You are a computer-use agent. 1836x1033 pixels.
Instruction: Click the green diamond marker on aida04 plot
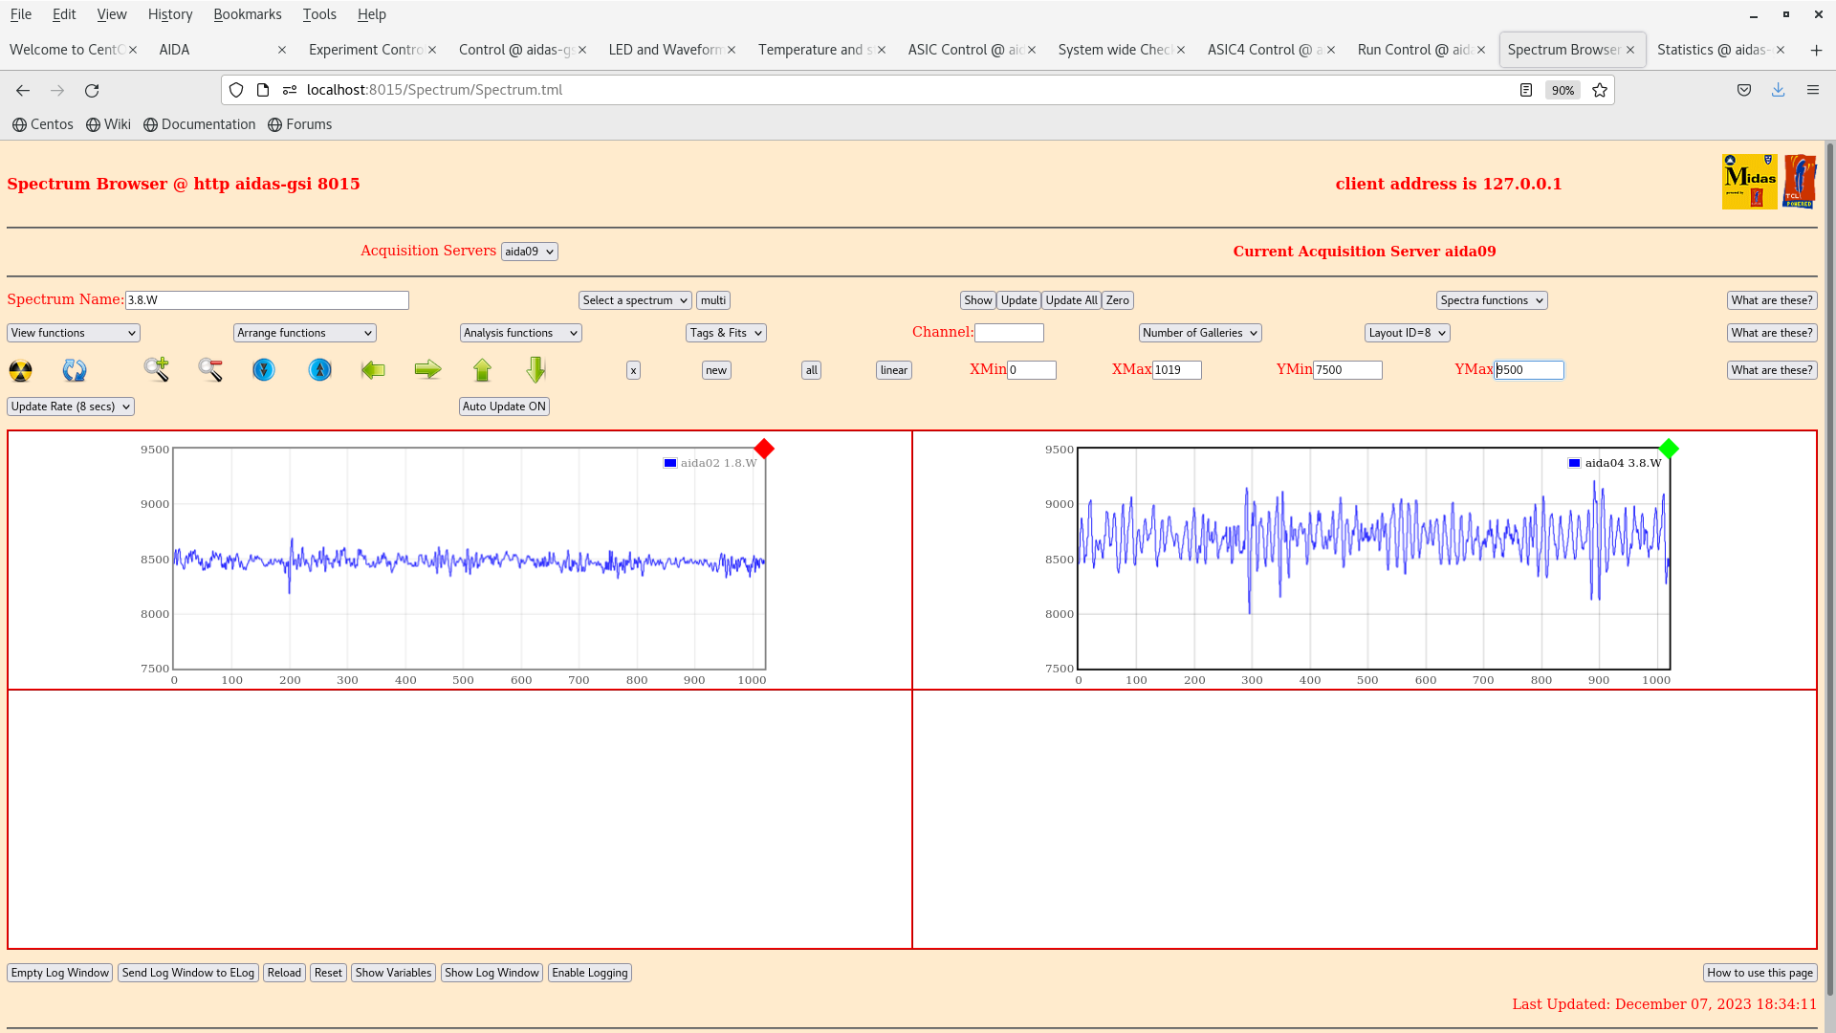1669,449
